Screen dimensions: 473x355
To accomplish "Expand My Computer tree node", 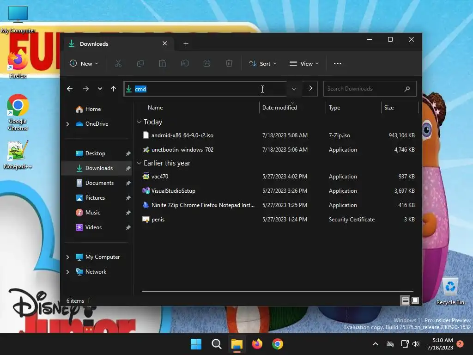I will pyautogui.click(x=67, y=257).
